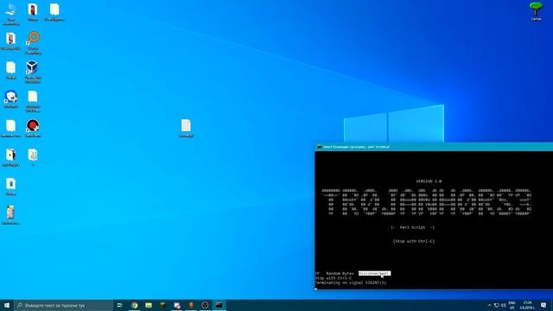Select the VirtualBox cube desktop icon
Image resolution: width=553 pixels, height=311 pixels.
(33, 72)
